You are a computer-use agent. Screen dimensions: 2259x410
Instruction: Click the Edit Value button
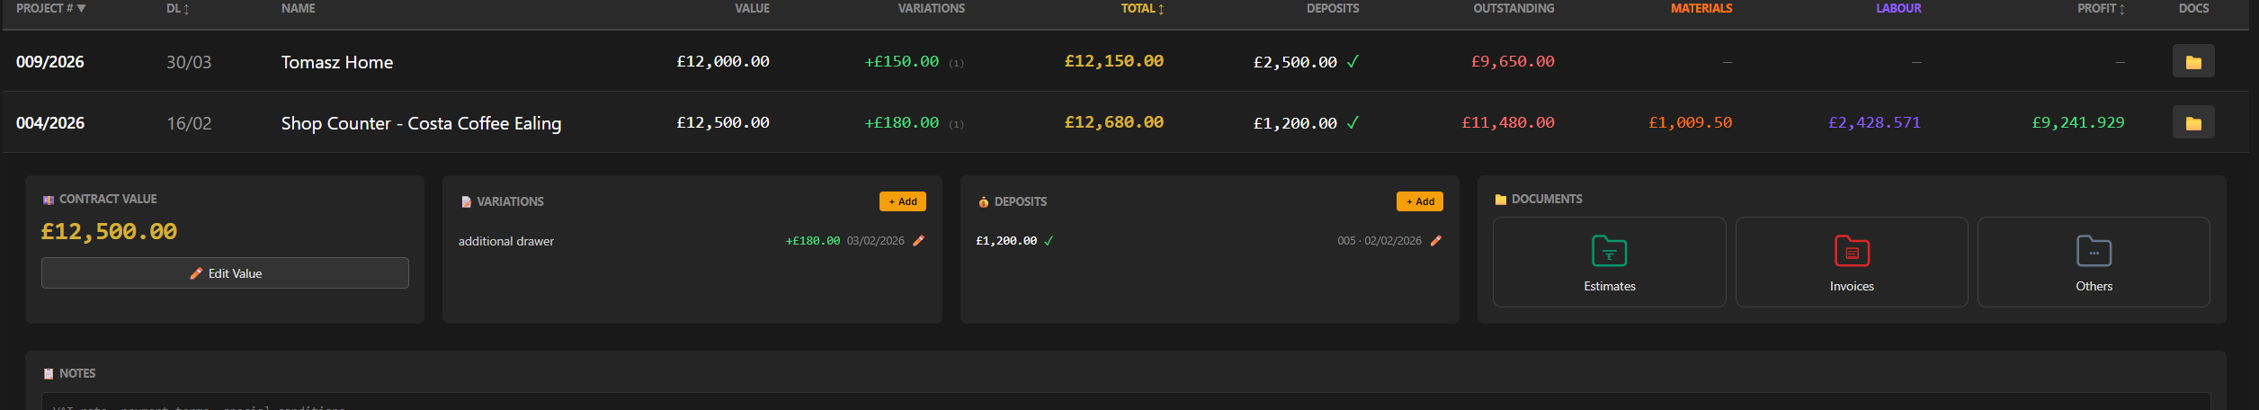(225, 273)
